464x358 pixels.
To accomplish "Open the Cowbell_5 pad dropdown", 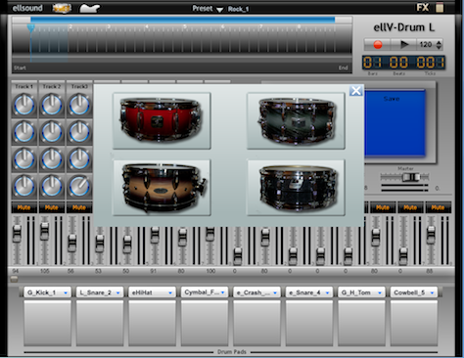I will pos(432,292).
